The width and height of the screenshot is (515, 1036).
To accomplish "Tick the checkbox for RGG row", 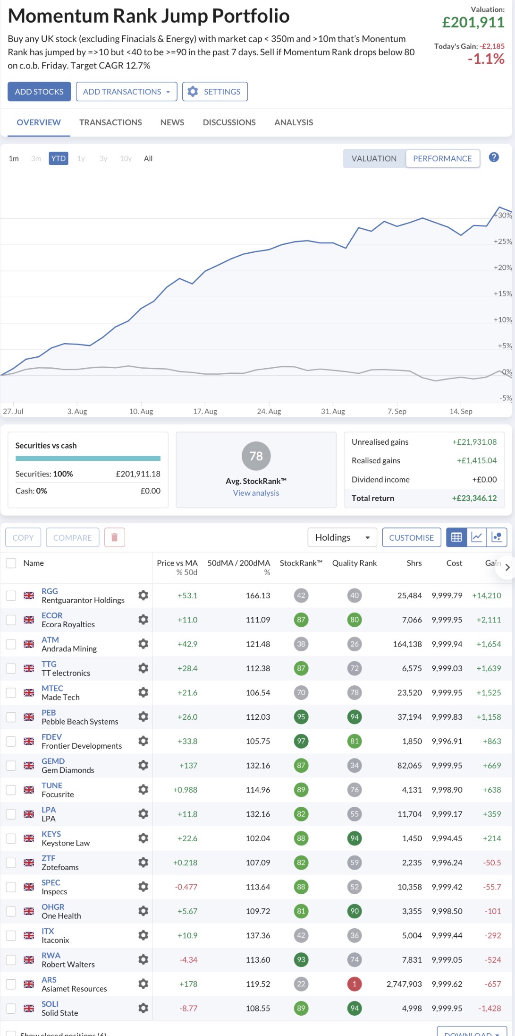I will tap(11, 596).
